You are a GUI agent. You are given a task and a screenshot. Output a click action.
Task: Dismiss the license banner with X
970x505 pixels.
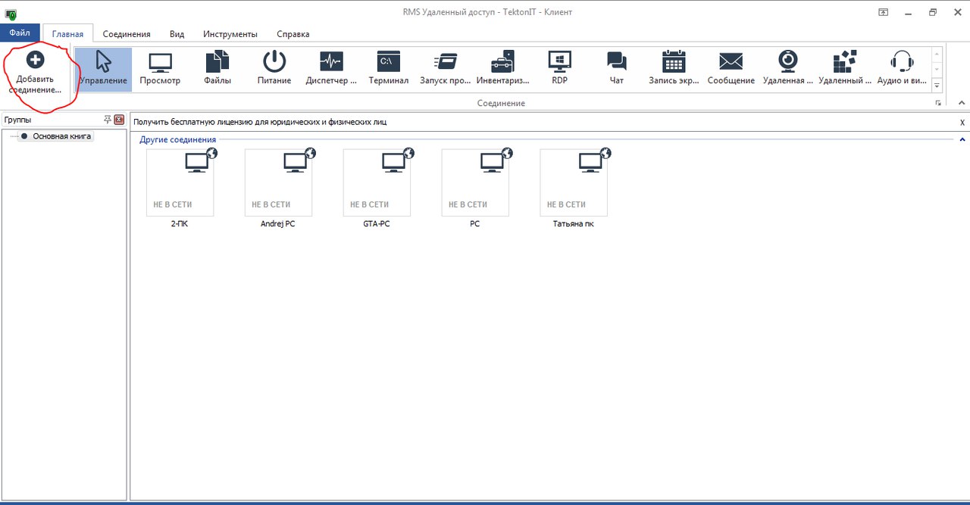click(x=962, y=122)
